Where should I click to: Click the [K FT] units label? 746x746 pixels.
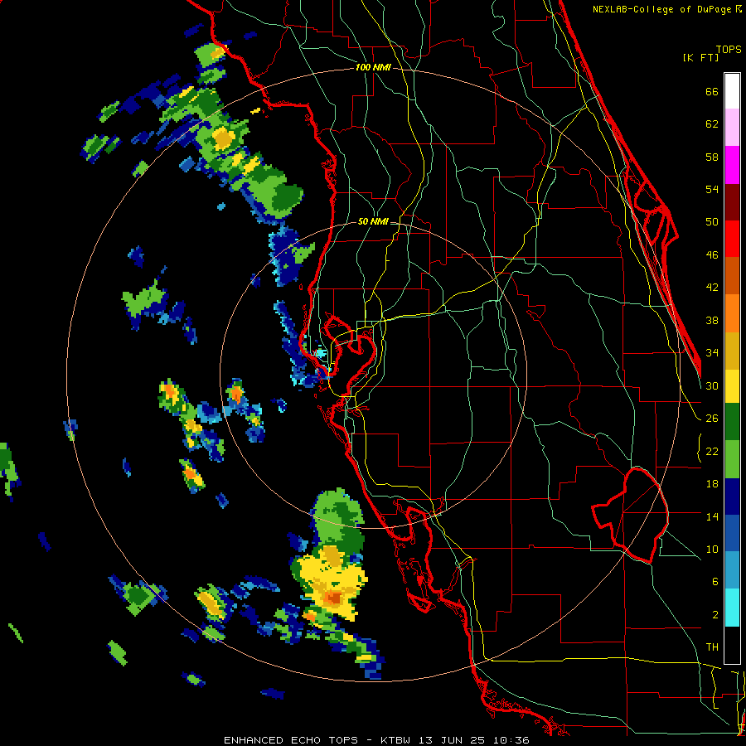[700, 57]
